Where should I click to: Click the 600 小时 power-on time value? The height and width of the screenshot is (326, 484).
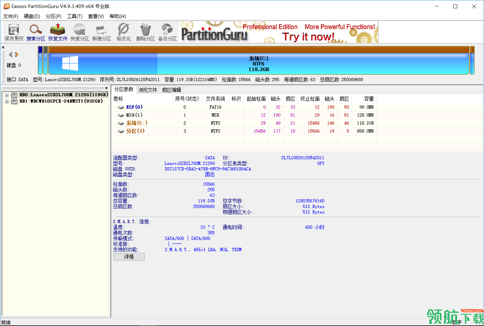pos(315,227)
